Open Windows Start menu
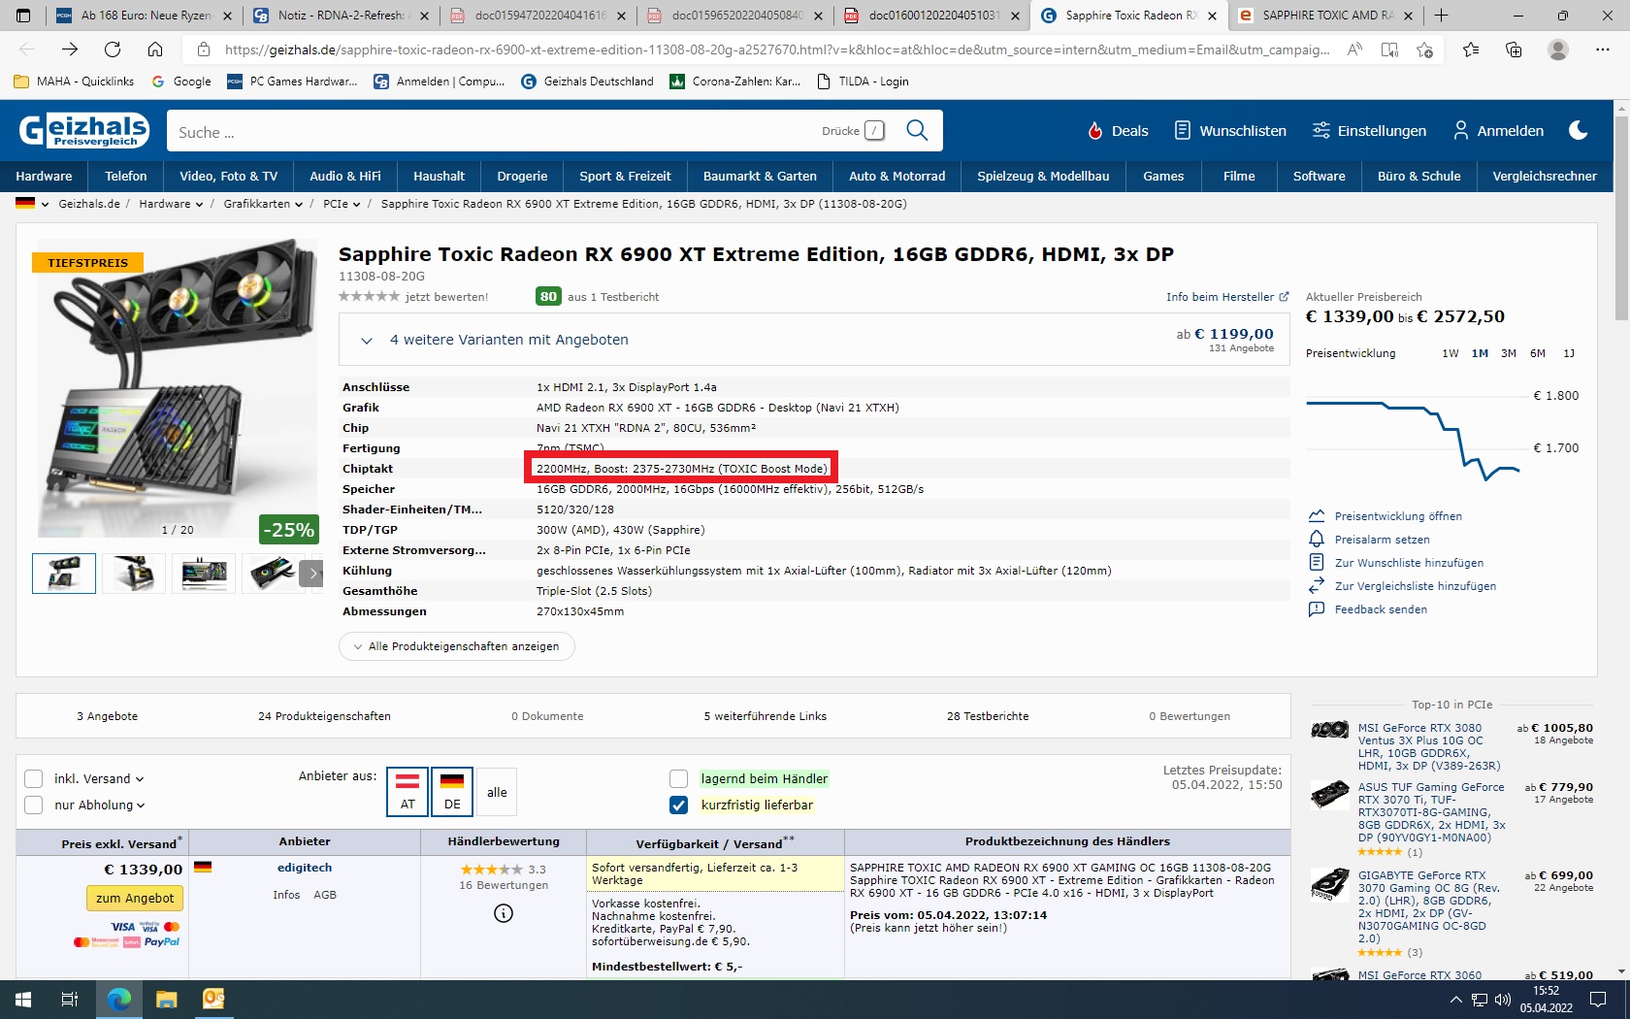Screen dimensions: 1630x1019 click(x=23, y=1000)
